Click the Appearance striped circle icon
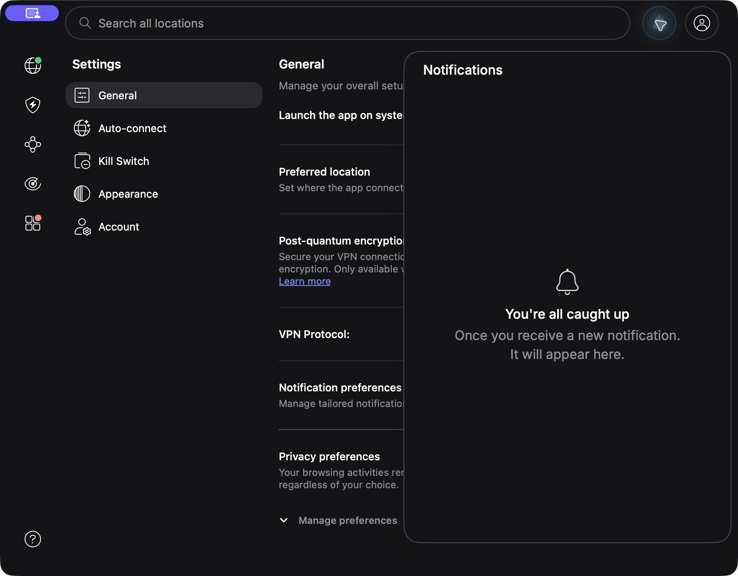The image size is (738, 576). pyautogui.click(x=82, y=194)
